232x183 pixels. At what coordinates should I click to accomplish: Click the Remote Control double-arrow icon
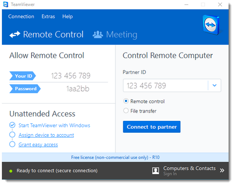tap(15, 35)
